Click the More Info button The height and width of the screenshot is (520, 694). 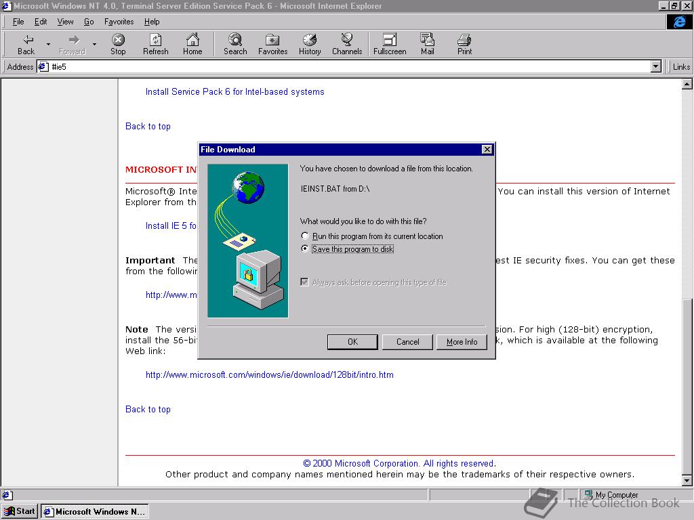tap(462, 342)
